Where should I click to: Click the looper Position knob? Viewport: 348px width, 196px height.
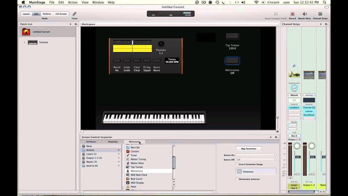tap(161, 44)
